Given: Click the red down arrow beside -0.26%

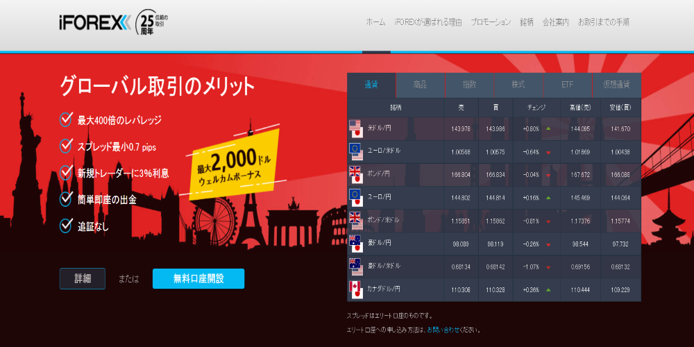Looking at the screenshot, I should pos(548,245).
